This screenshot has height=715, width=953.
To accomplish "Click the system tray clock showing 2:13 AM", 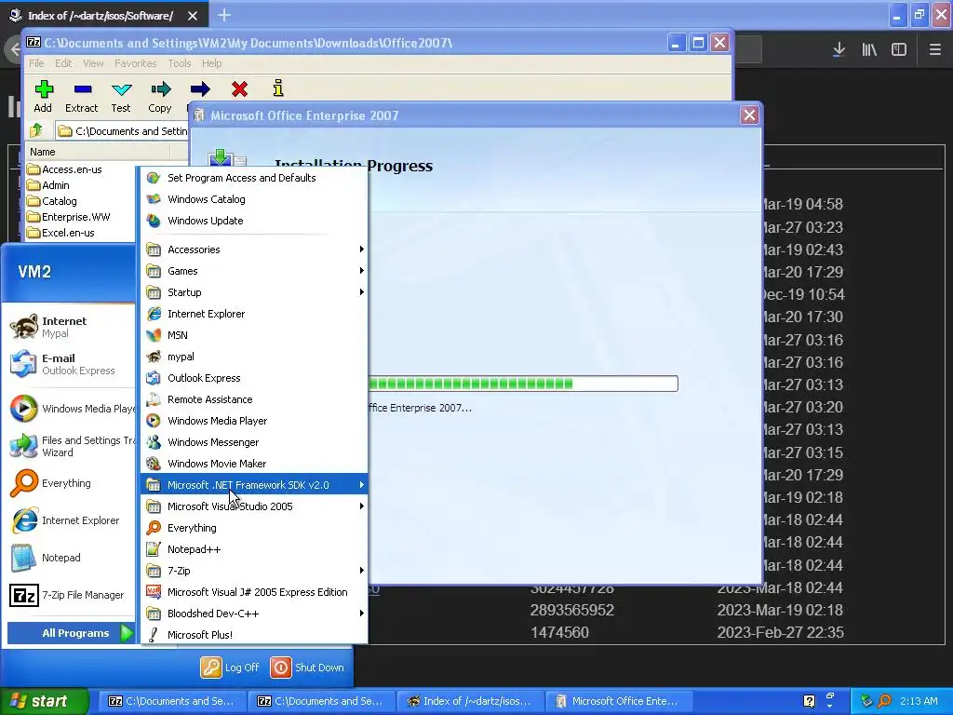I will 919,701.
